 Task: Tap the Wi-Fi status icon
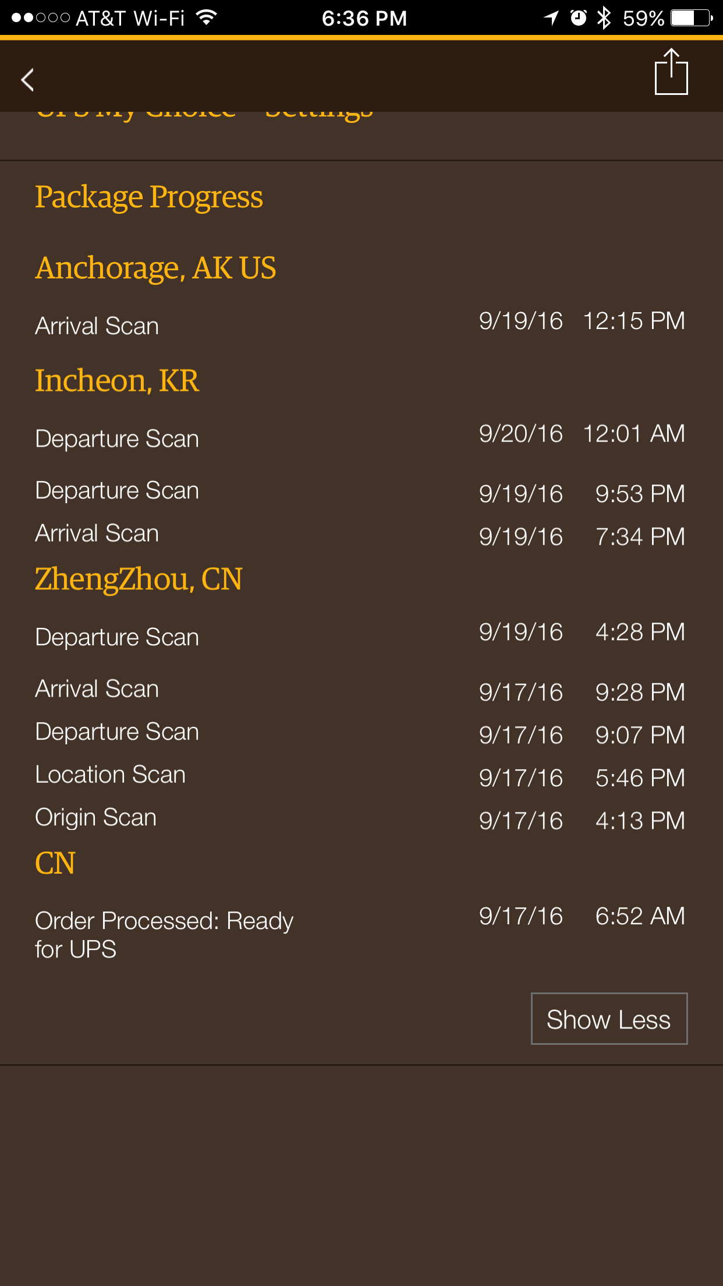(206, 17)
